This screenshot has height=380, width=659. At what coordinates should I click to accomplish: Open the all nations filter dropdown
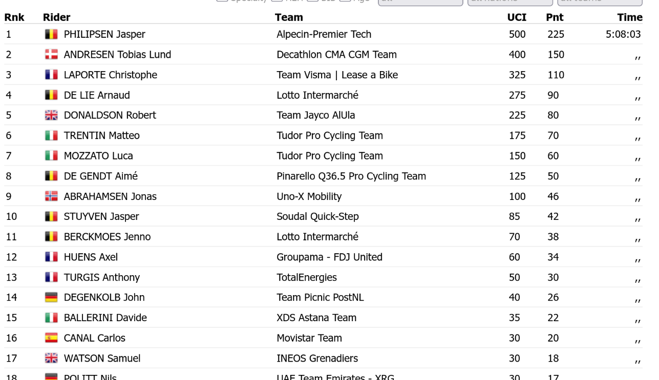pyautogui.click(x=509, y=2)
